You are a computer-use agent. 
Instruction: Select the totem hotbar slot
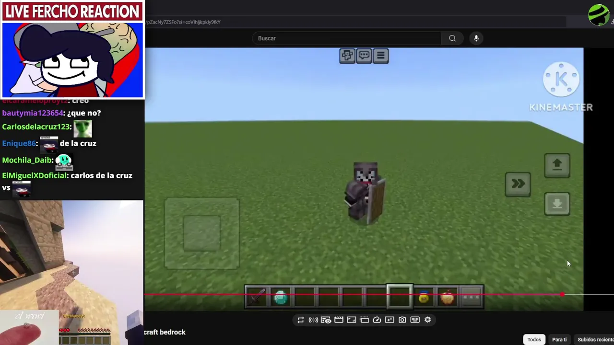pyautogui.click(x=424, y=298)
